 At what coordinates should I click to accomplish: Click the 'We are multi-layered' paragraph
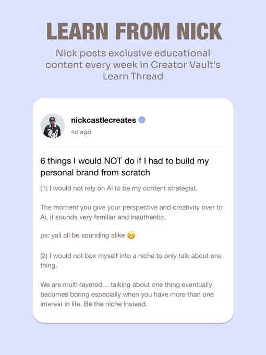click(127, 294)
